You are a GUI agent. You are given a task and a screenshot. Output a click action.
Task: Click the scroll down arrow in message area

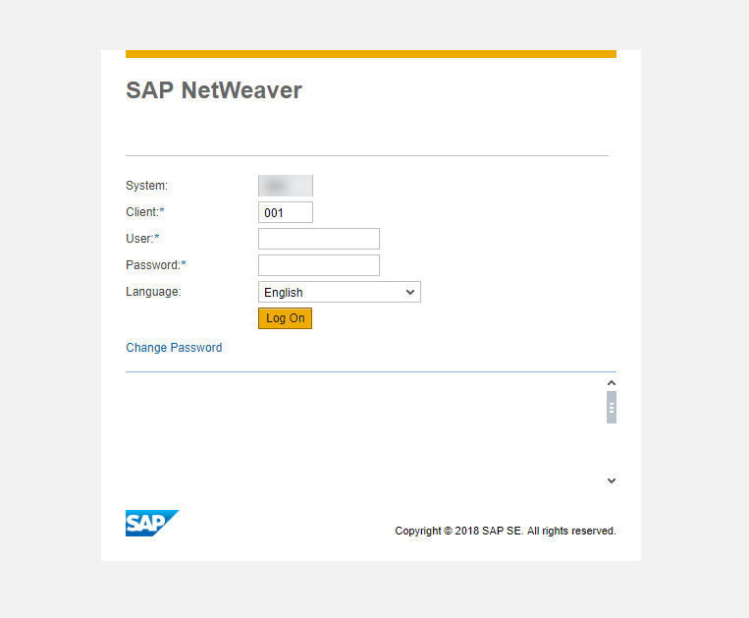[x=612, y=480]
